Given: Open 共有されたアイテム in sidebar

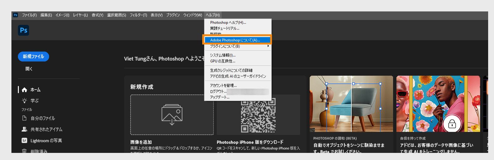Looking at the screenshot, I should [x=46, y=129].
